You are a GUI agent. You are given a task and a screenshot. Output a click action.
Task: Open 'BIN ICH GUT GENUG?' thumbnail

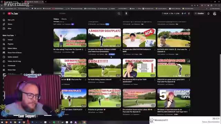pyautogui.click(x=139, y=68)
